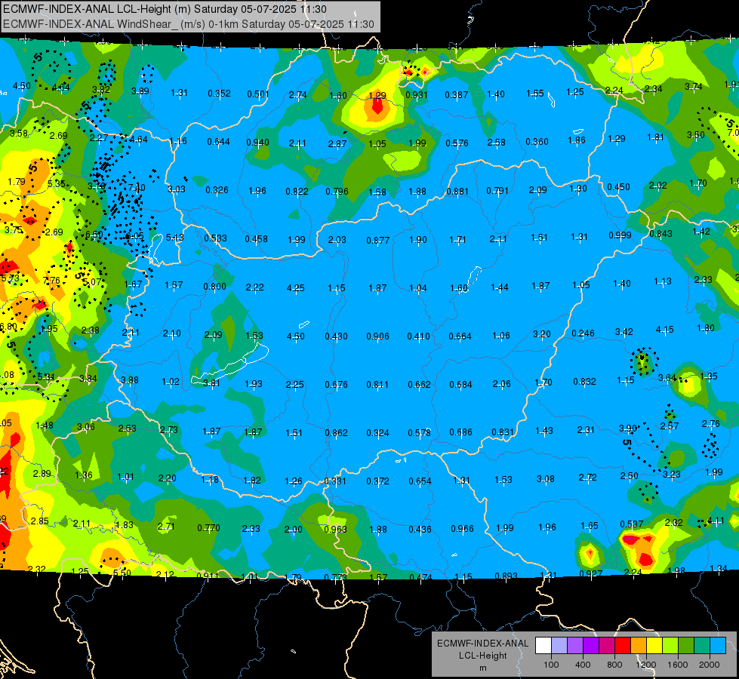Click the wind shear value 0.843
The width and height of the screenshot is (739, 679).
[x=660, y=233]
